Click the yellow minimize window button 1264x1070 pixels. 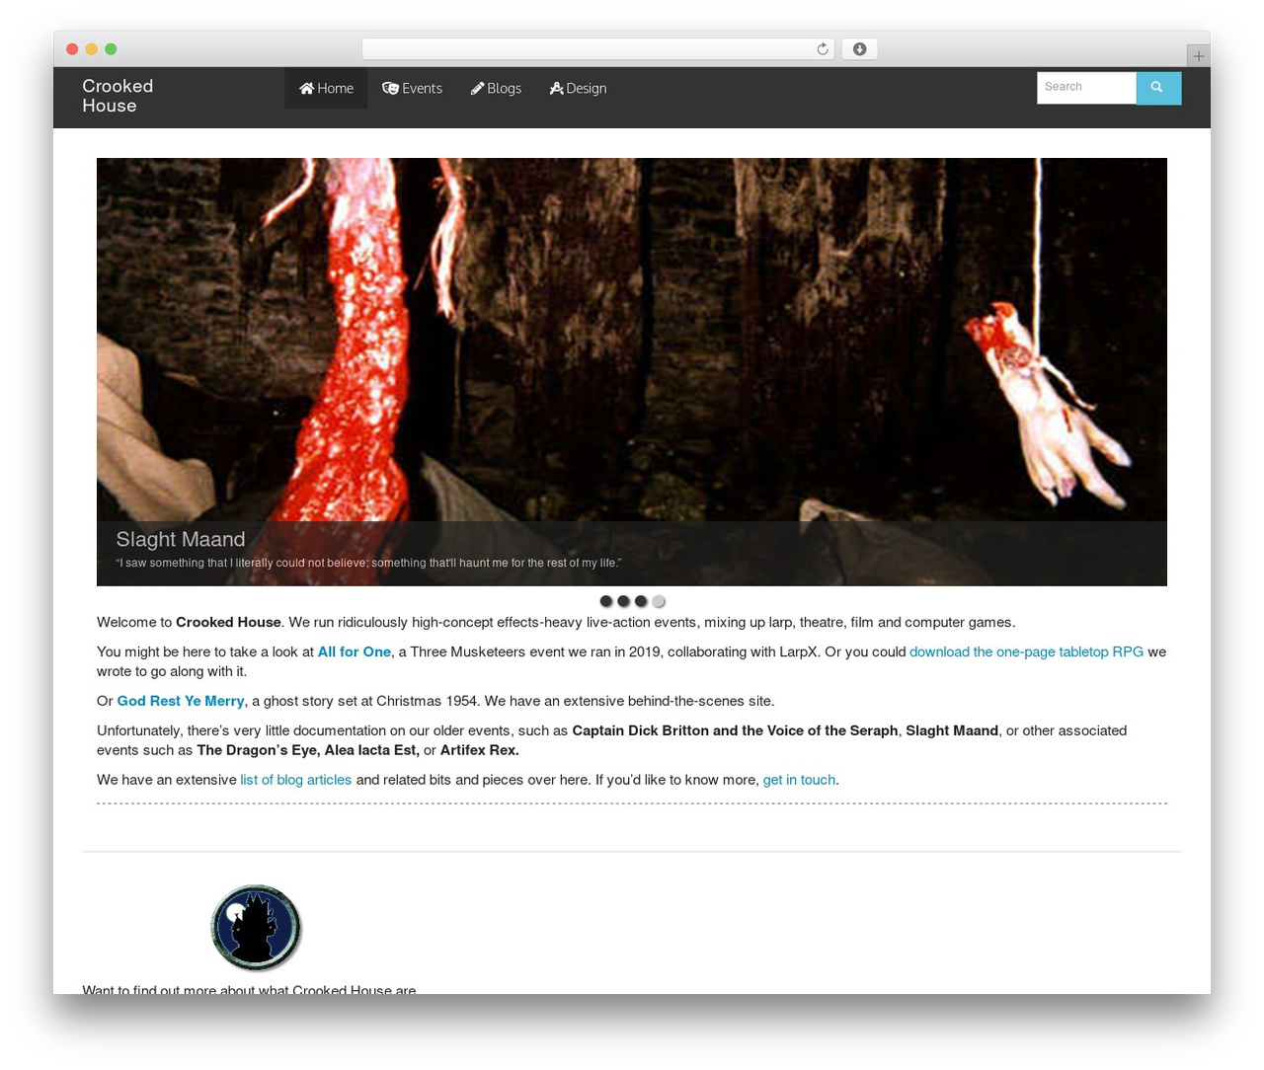click(91, 49)
